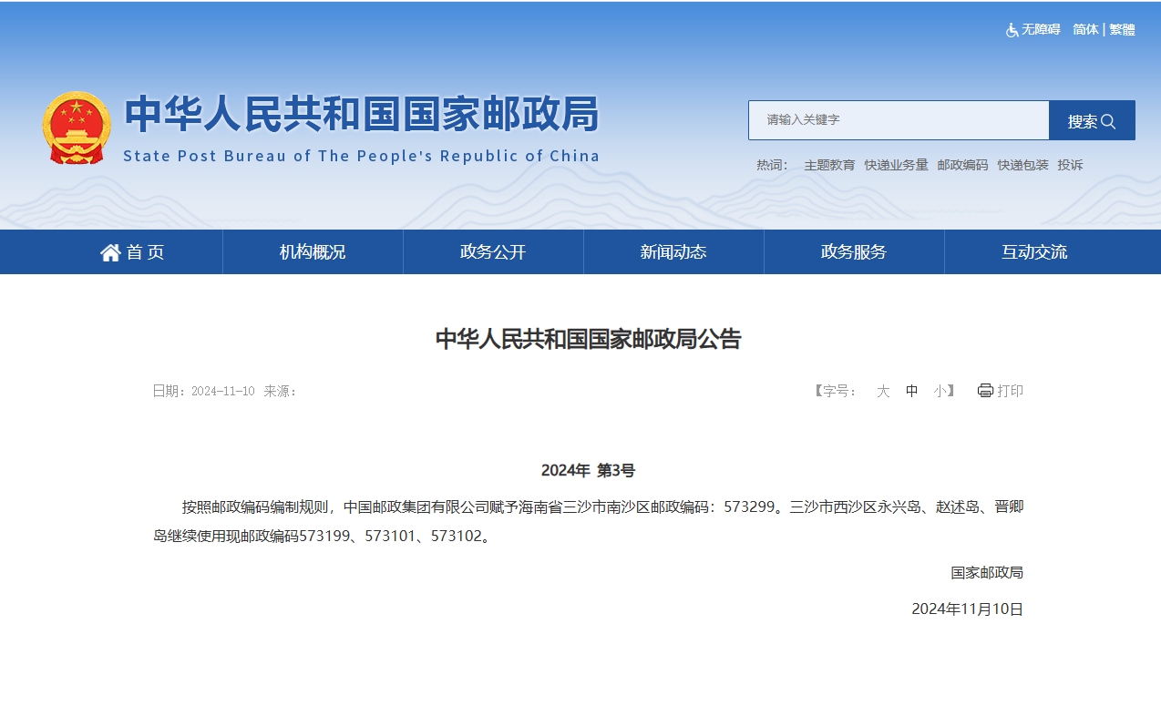Image resolution: width=1161 pixels, height=706 pixels.
Task: Open the 无障碍 accessibility mode link
Action: [1041, 30]
